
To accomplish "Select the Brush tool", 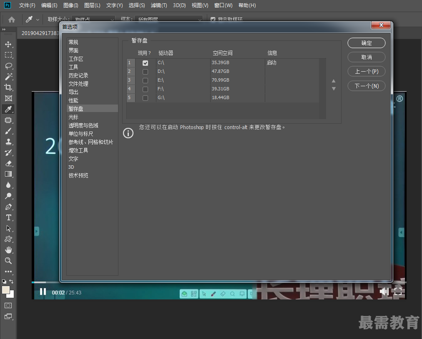I will tap(8, 131).
